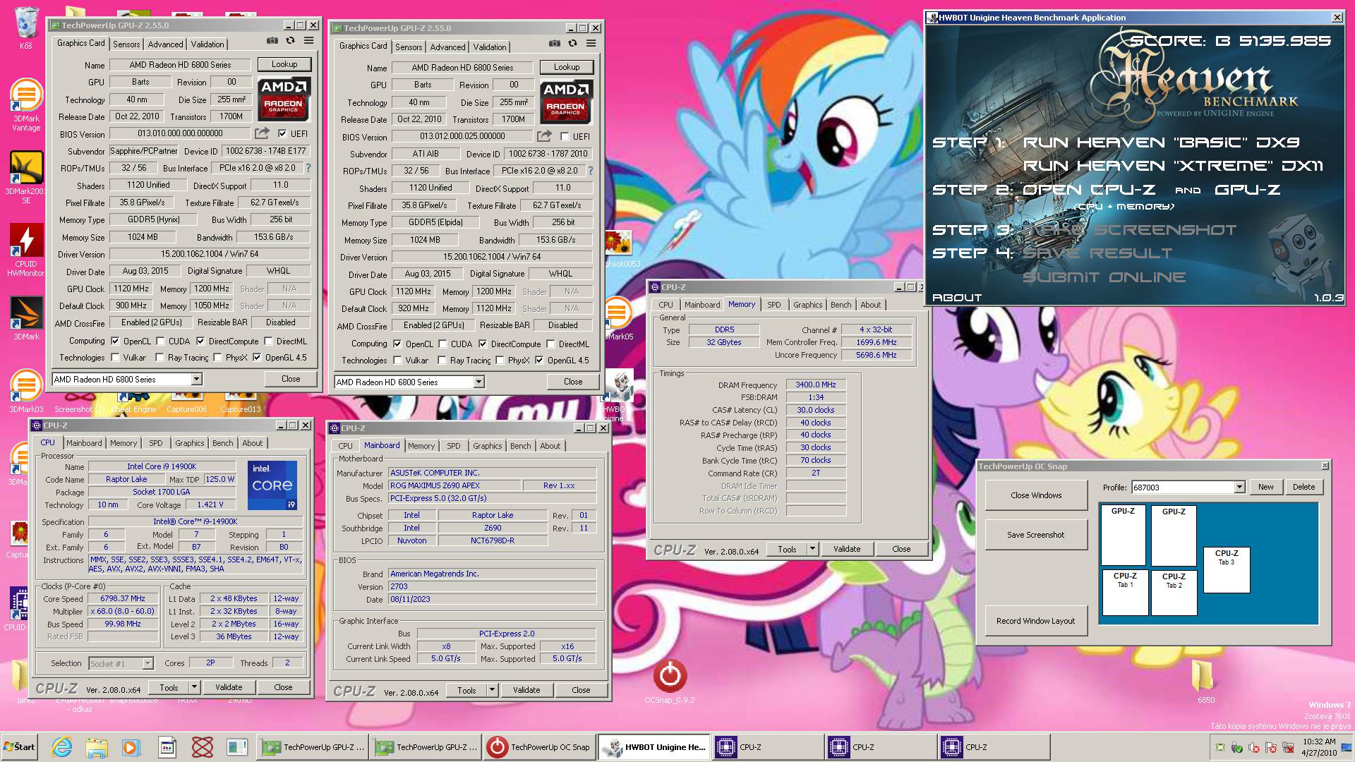Open Windows Explorer from the taskbar
1355x762 pixels.
tap(97, 747)
